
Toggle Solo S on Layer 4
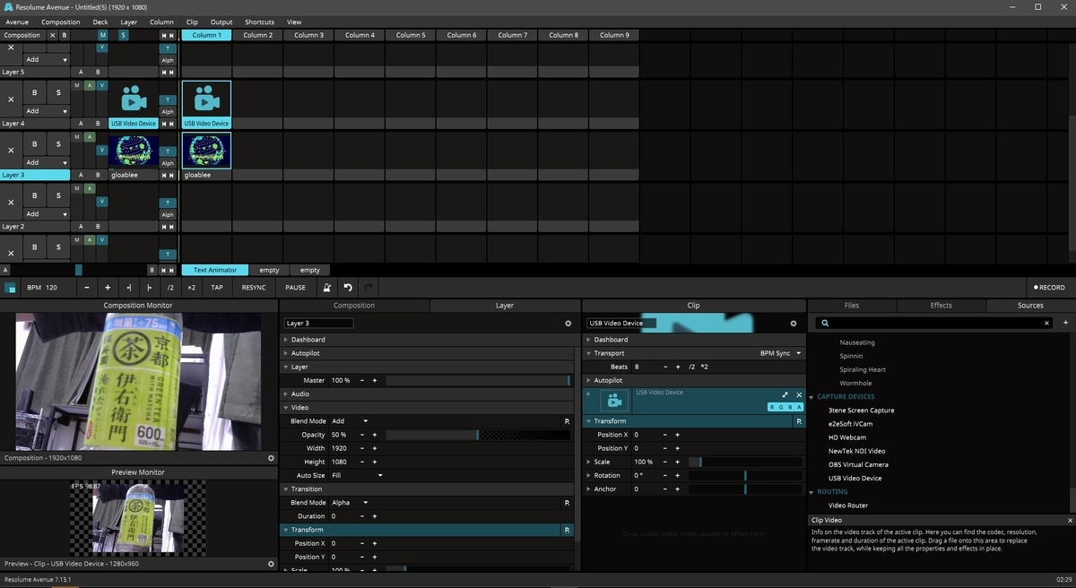pyautogui.click(x=58, y=92)
